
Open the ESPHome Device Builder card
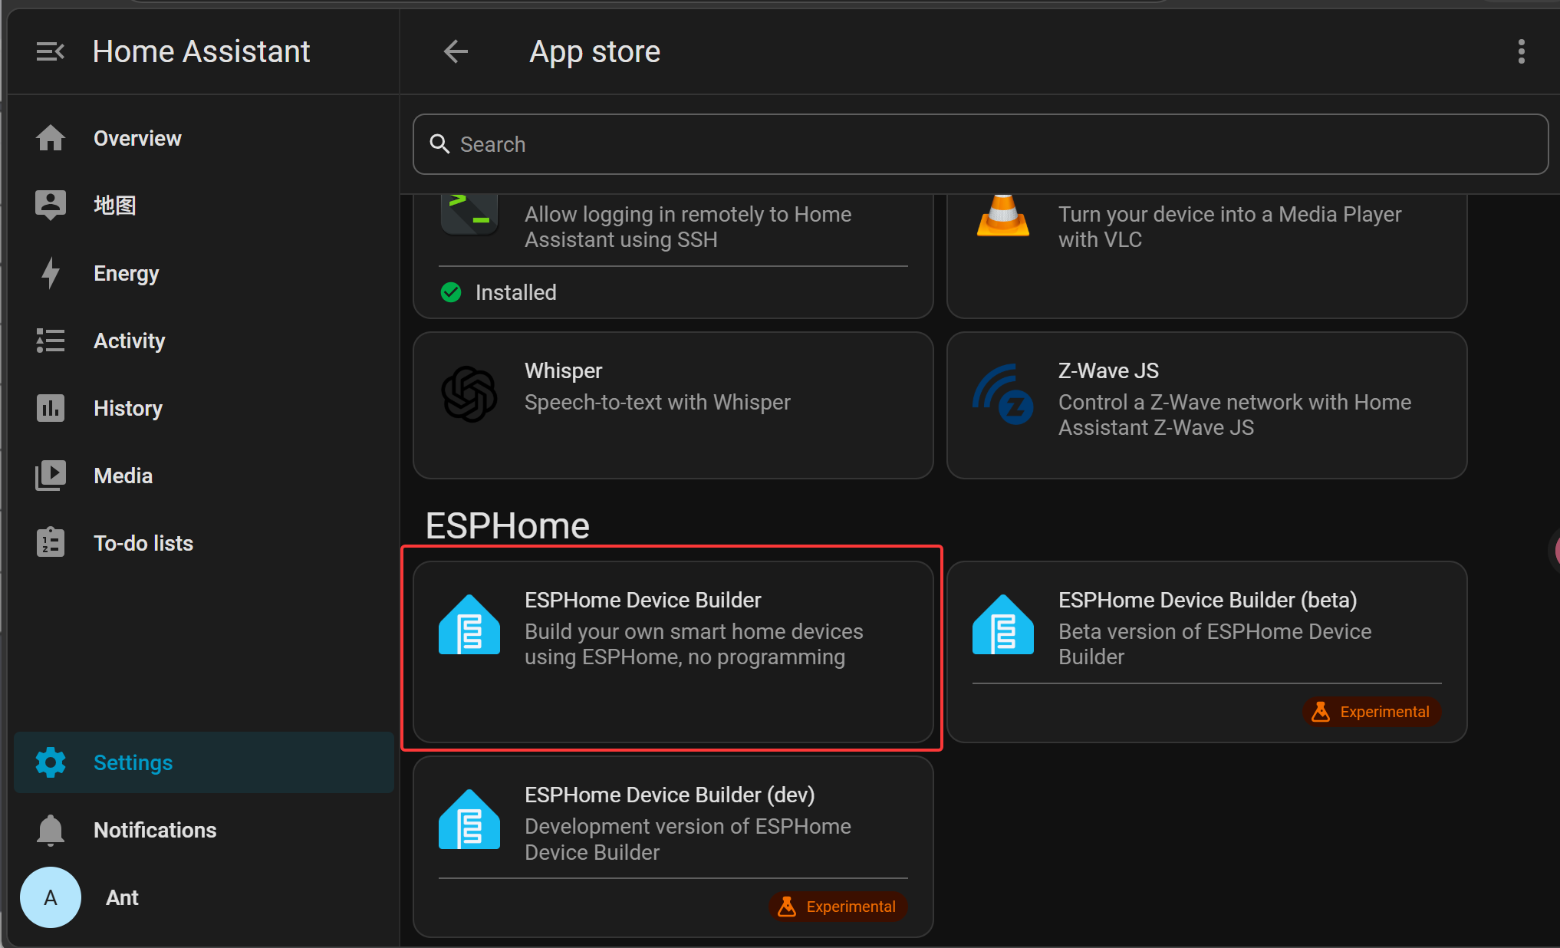[x=673, y=651]
